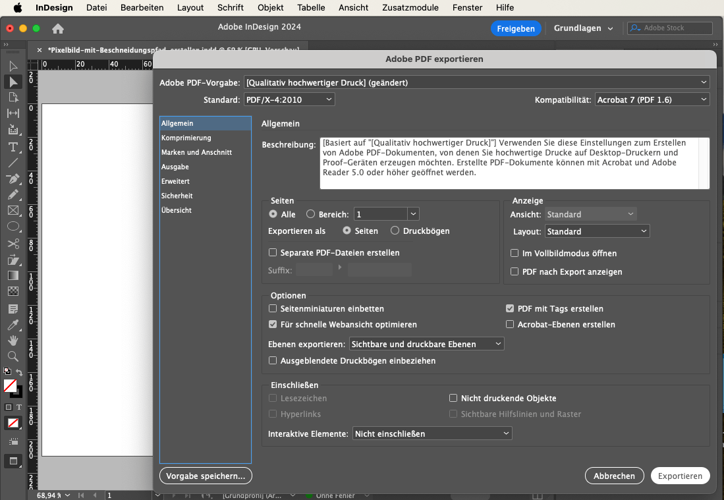
Task: Click the fill color swatch in toolbar
Action: pyautogui.click(x=10, y=385)
